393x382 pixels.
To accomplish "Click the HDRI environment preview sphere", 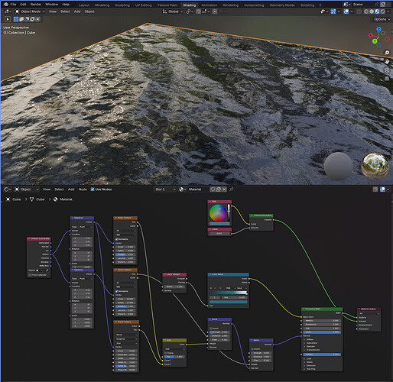I will click(x=375, y=166).
